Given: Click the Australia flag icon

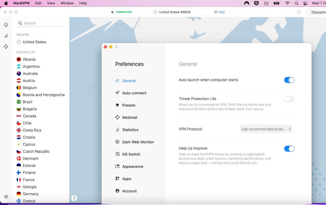Looking at the screenshot, I should click(19, 74).
